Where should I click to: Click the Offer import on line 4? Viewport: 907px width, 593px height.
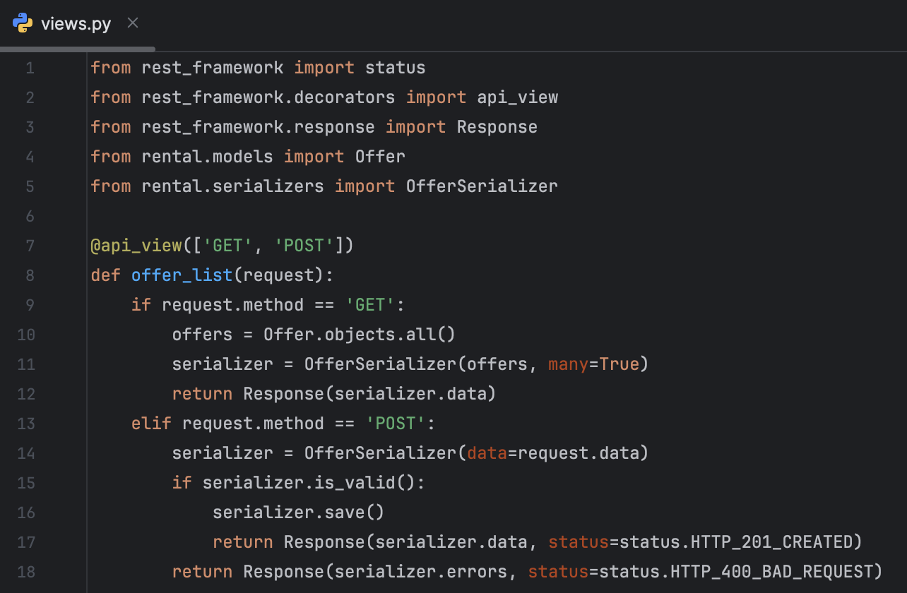379,156
